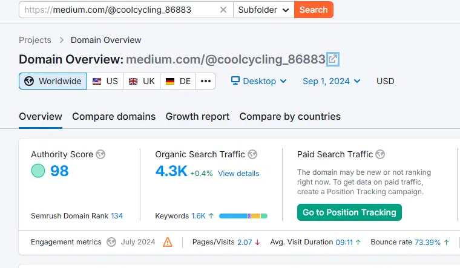Click the Keywords upward trend arrow
The image size is (460, 268).
[x=211, y=216]
